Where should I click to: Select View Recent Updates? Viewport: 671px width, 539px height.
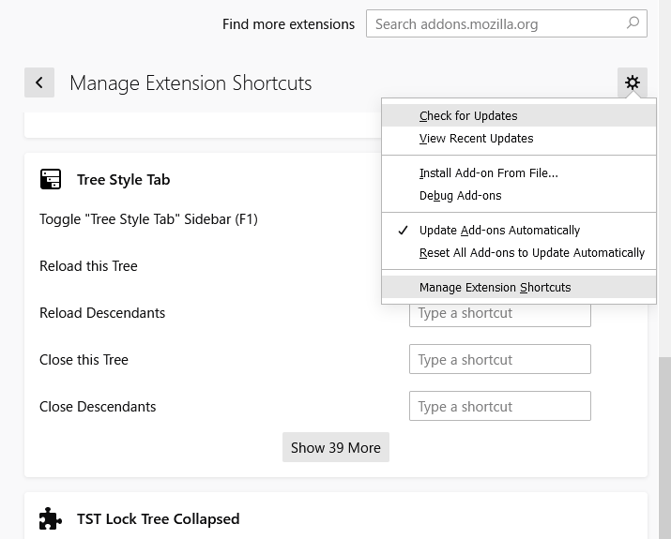[x=519, y=139]
